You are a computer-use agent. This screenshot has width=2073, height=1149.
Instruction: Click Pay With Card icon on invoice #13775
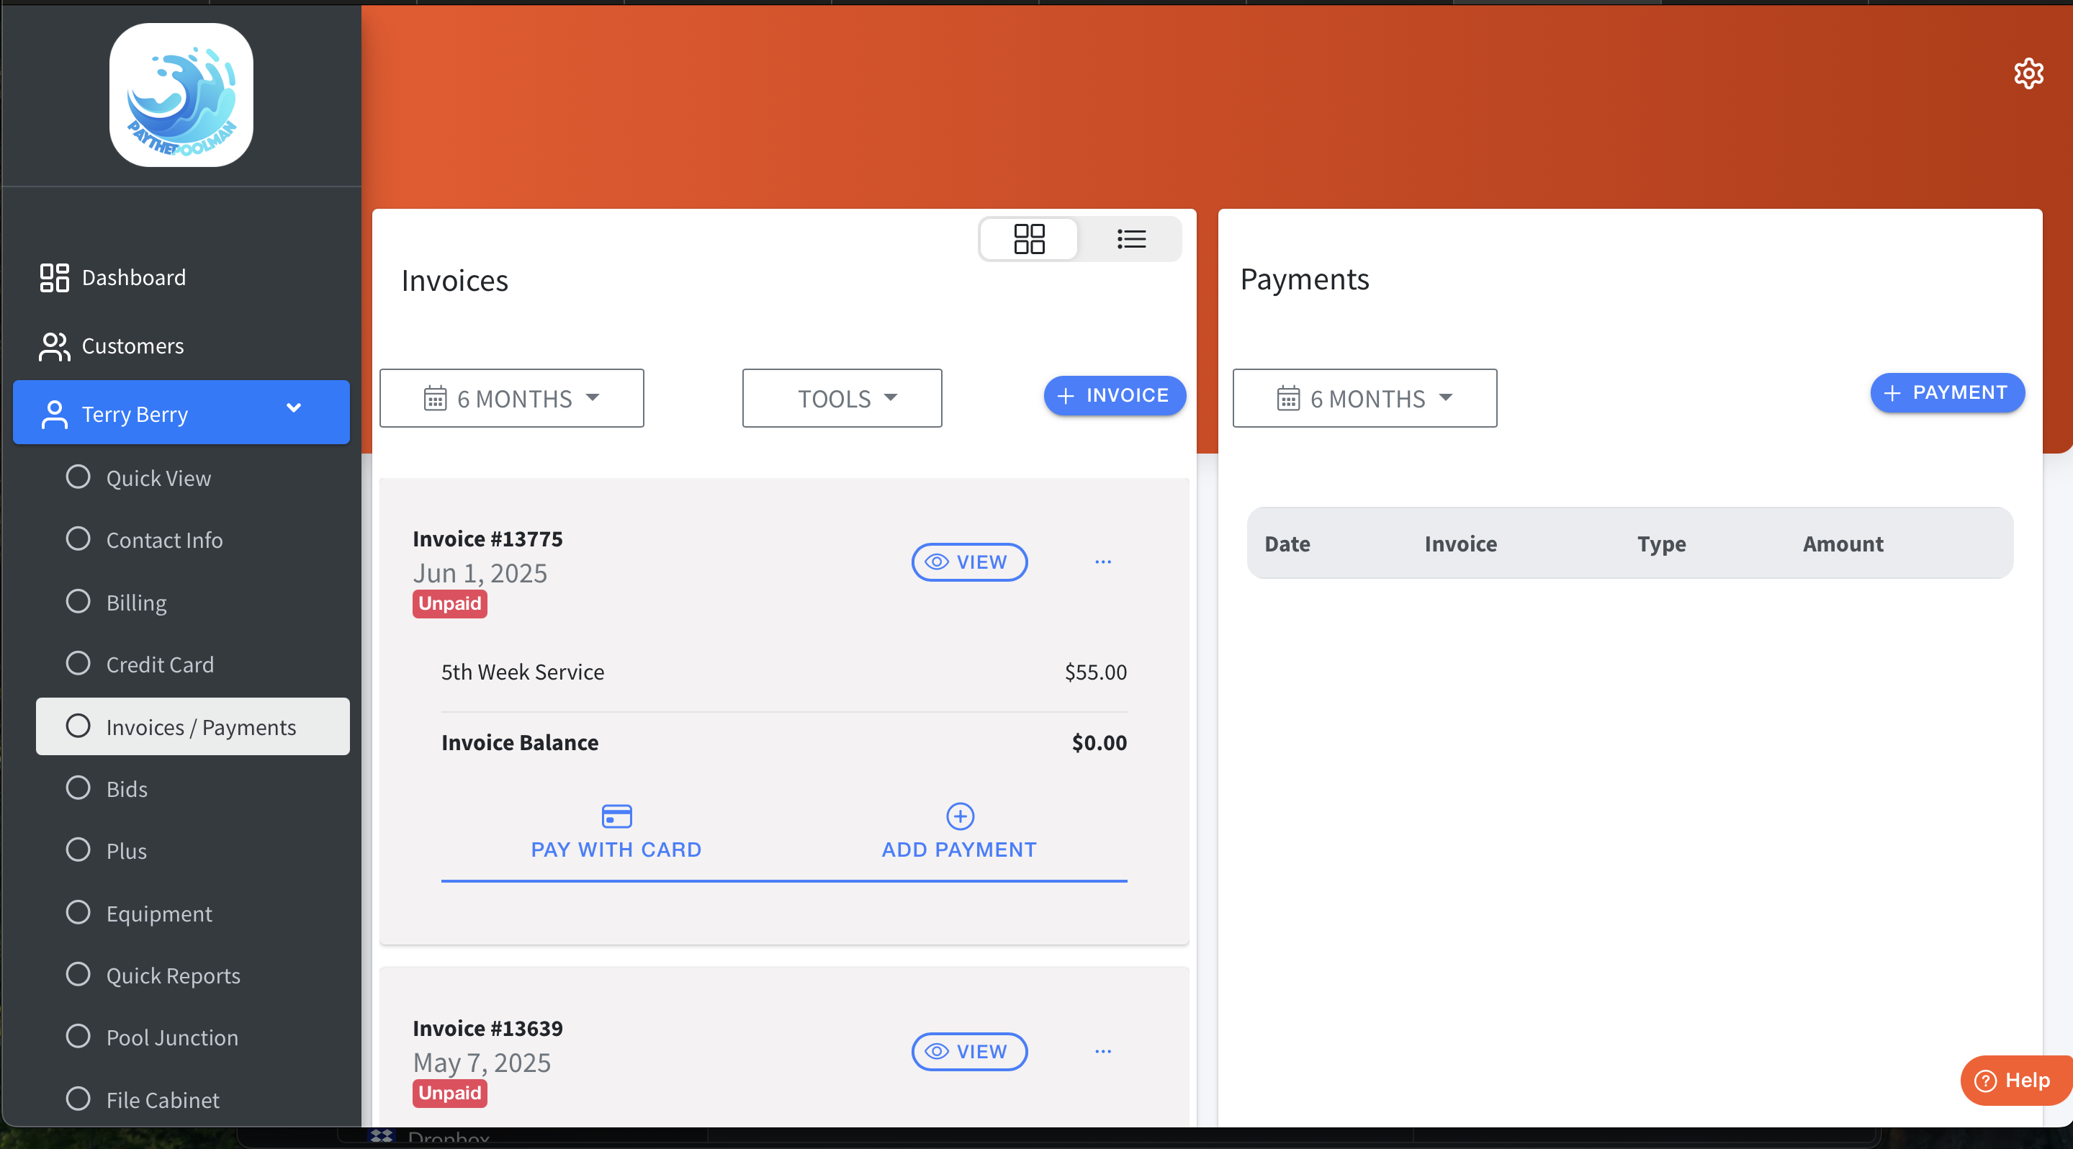click(616, 816)
